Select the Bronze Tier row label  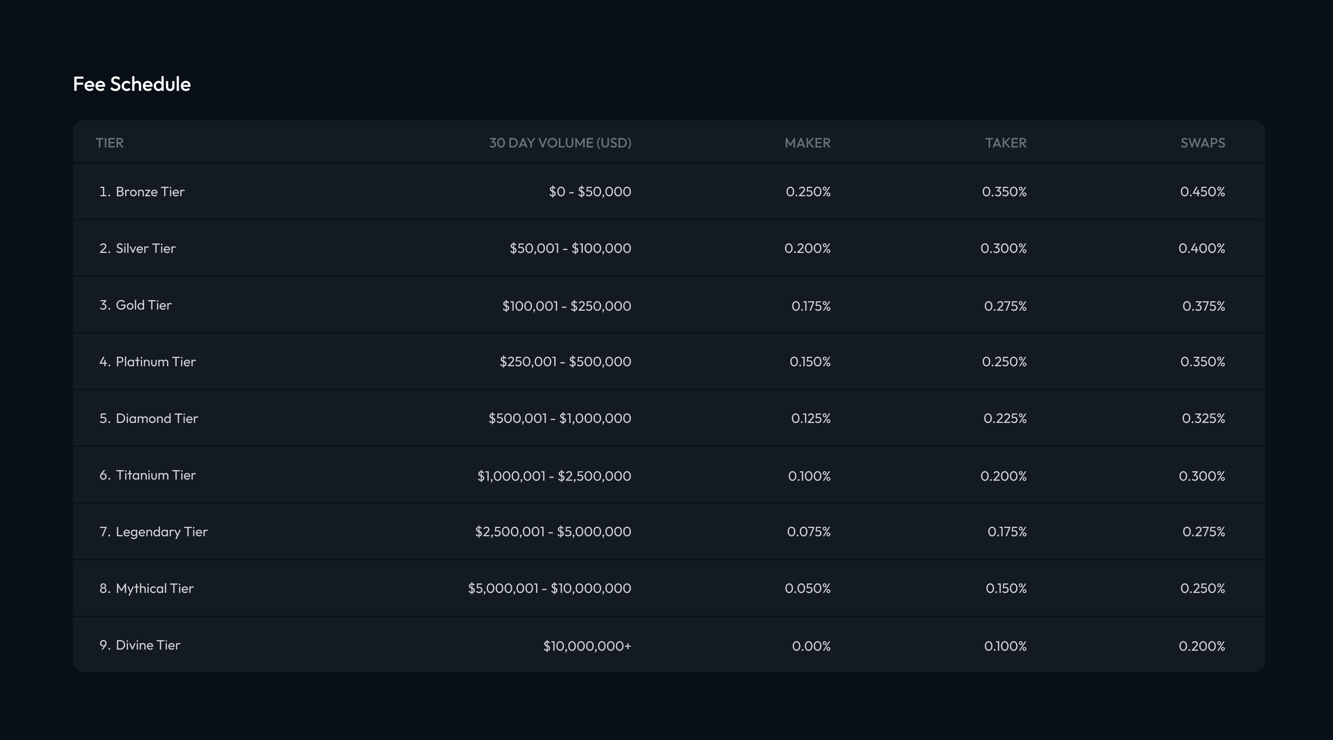[150, 192]
